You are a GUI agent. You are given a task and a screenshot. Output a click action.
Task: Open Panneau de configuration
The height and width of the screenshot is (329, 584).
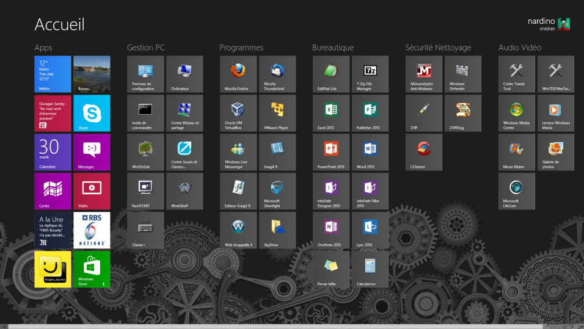pos(145,74)
